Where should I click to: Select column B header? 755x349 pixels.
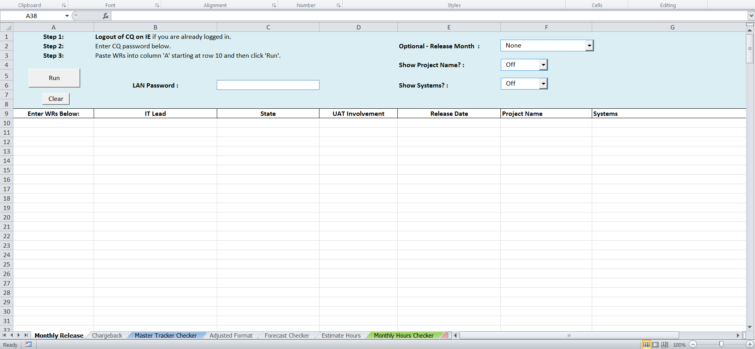coord(155,27)
